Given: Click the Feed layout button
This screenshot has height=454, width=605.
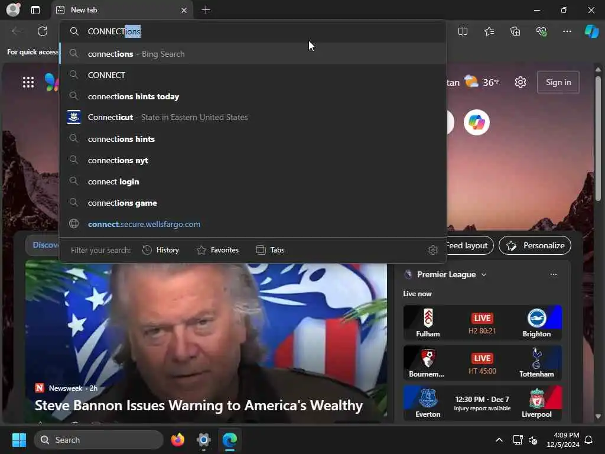Looking at the screenshot, I should coord(469,245).
